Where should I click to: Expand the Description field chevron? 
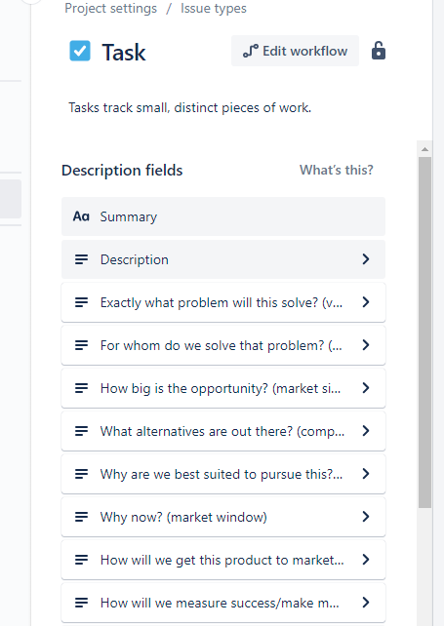366,259
